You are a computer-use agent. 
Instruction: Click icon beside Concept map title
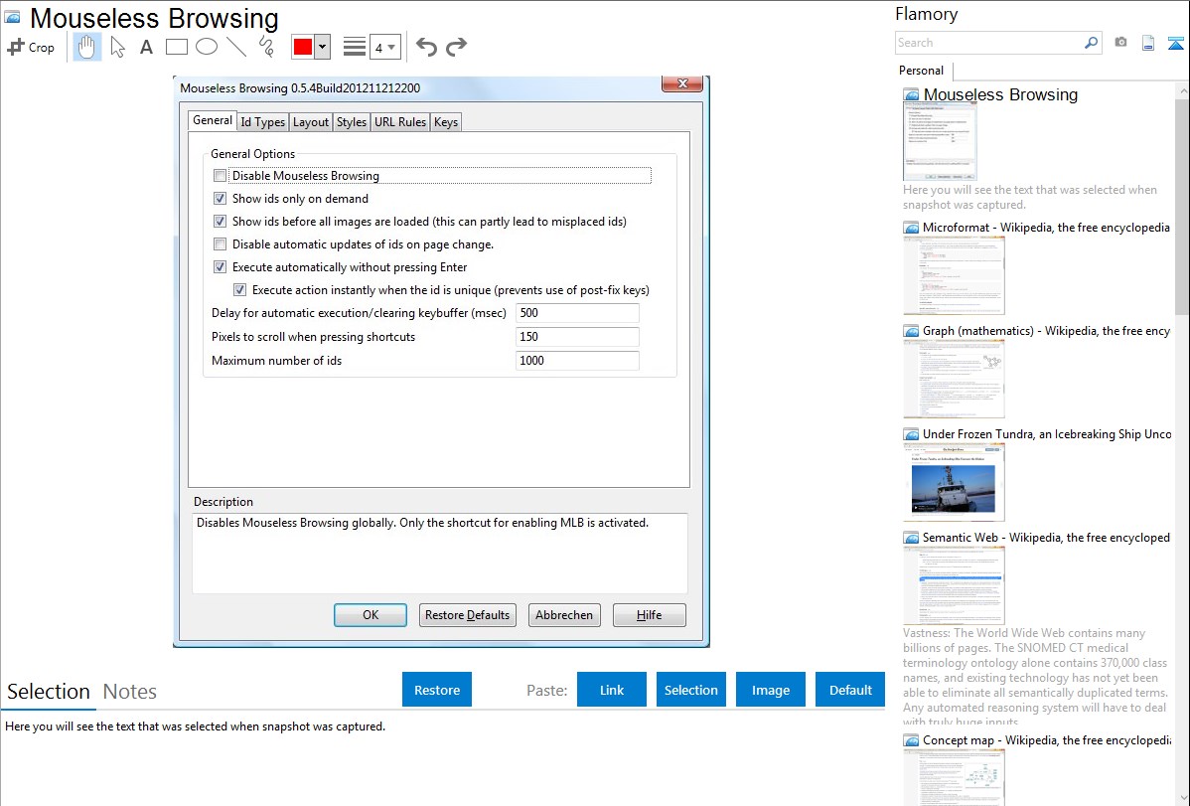point(911,739)
